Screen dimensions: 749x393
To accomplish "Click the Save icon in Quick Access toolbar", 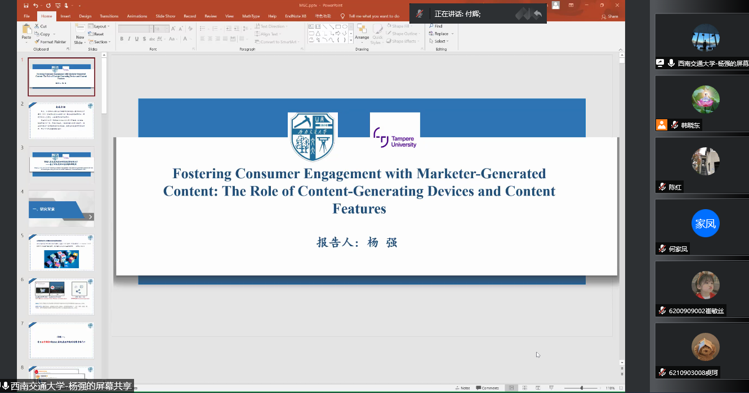I will point(25,6).
